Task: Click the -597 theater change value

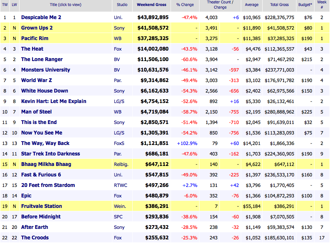Action: point(234,70)
